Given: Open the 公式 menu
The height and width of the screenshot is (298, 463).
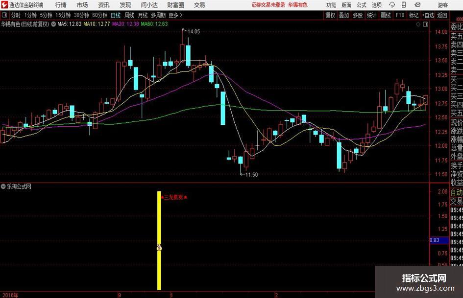Looking at the screenshot, I should [x=362, y=5].
